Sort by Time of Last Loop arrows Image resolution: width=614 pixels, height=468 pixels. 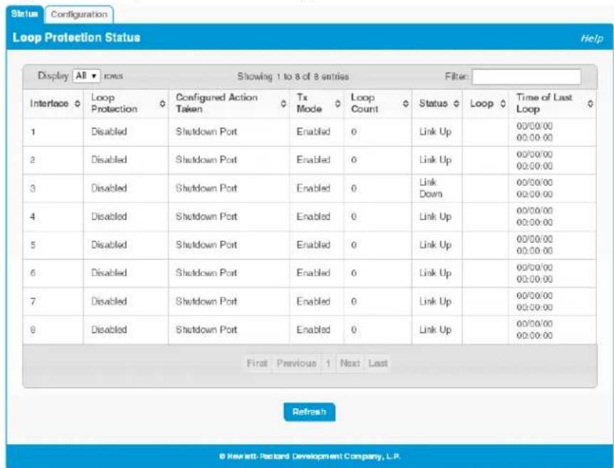tap(590, 104)
